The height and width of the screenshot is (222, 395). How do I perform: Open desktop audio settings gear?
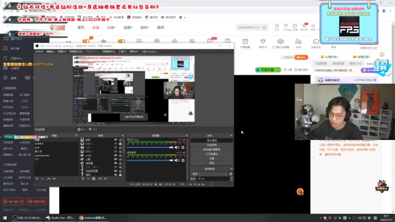(183, 160)
